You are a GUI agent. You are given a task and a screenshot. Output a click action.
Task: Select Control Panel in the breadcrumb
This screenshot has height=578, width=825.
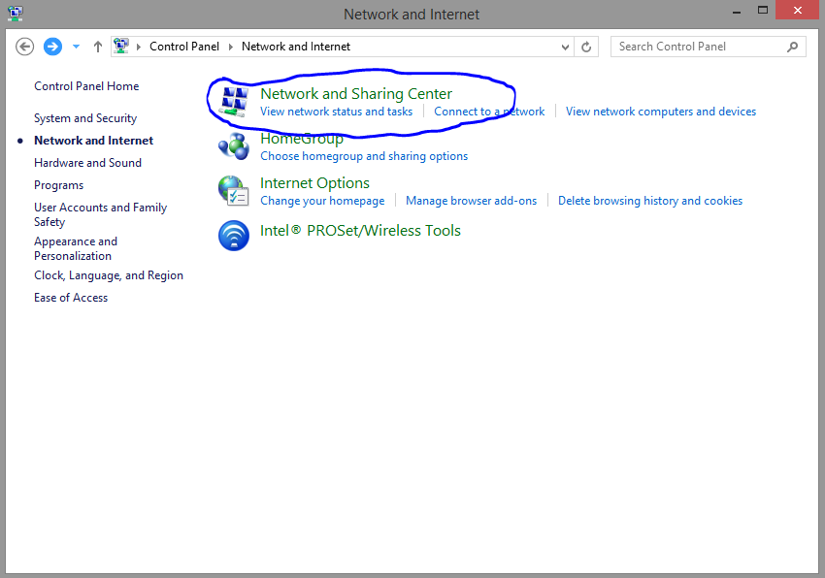point(184,47)
